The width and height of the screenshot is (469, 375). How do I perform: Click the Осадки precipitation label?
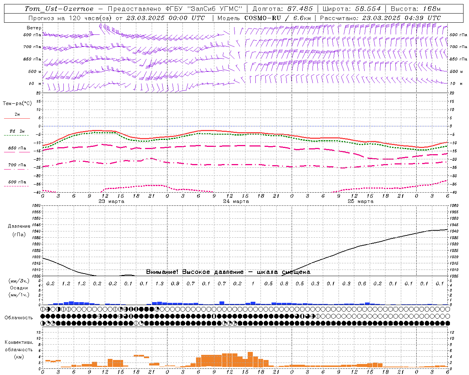tap(19, 288)
